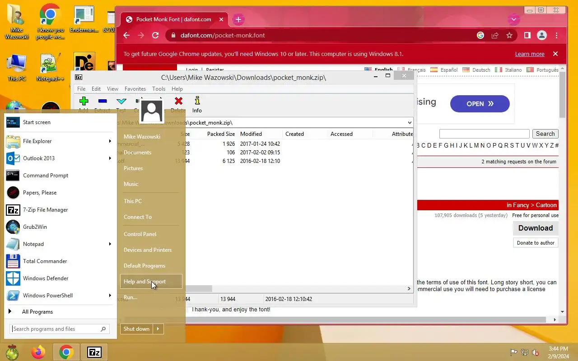The image size is (578, 361).
Task: Click the Start button on the taskbar
Action: pos(12,352)
